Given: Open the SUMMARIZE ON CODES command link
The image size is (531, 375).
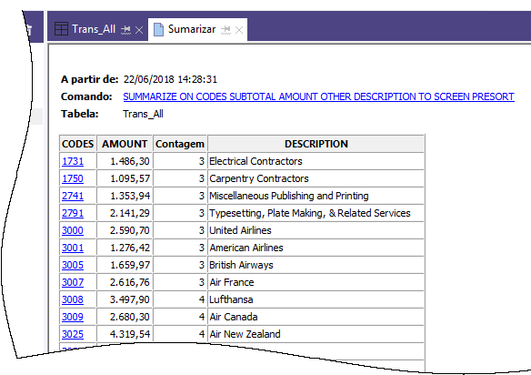Looking at the screenshot, I should coord(318,96).
